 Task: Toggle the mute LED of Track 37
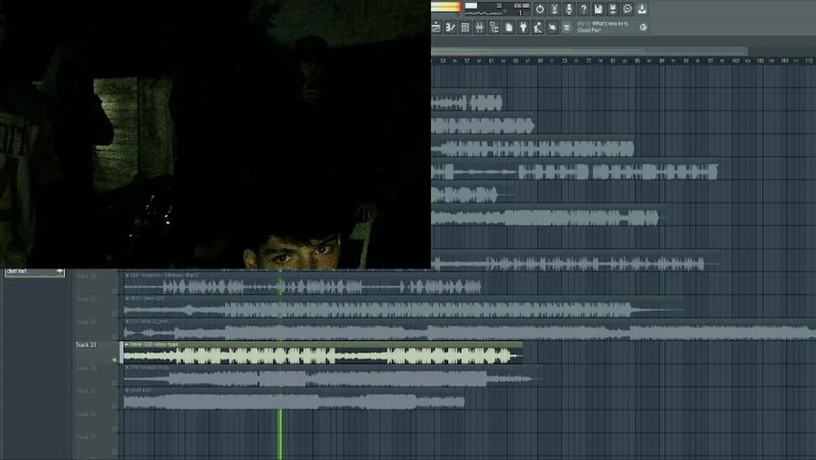coord(115,452)
